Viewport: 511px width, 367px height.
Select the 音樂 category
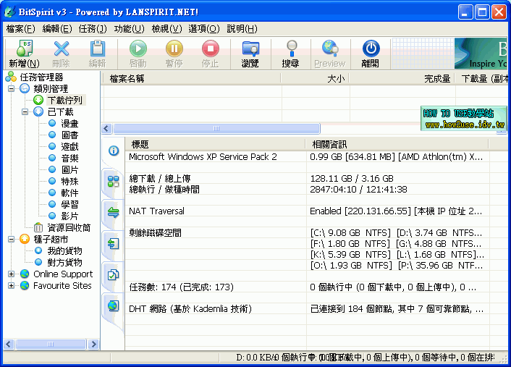69,158
